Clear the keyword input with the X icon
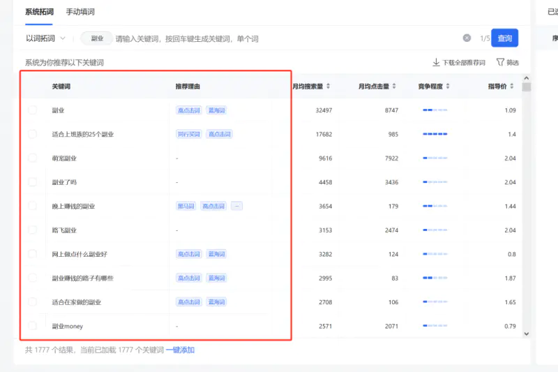This screenshot has width=558, height=372. click(x=467, y=38)
